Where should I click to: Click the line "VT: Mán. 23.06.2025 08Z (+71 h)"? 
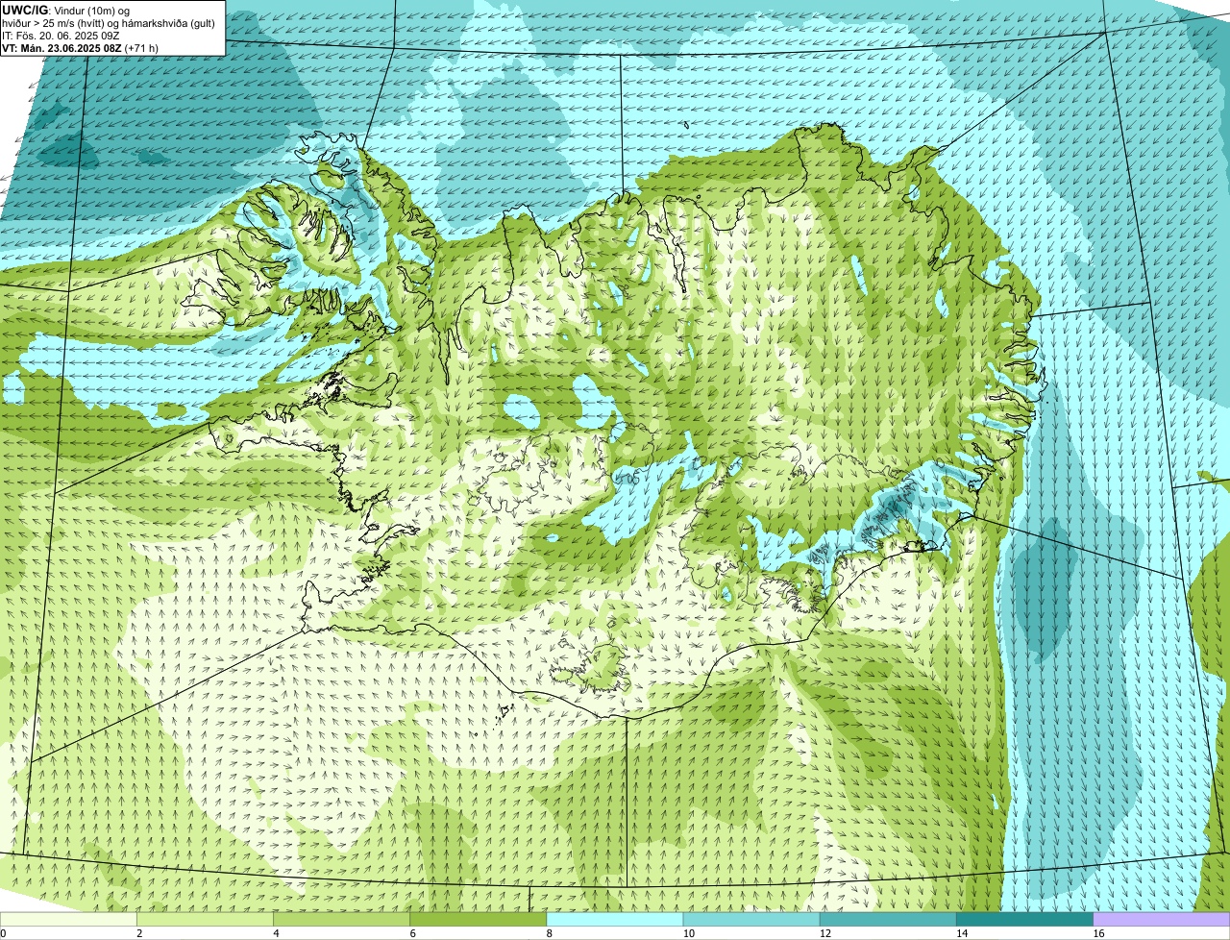(x=81, y=47)
